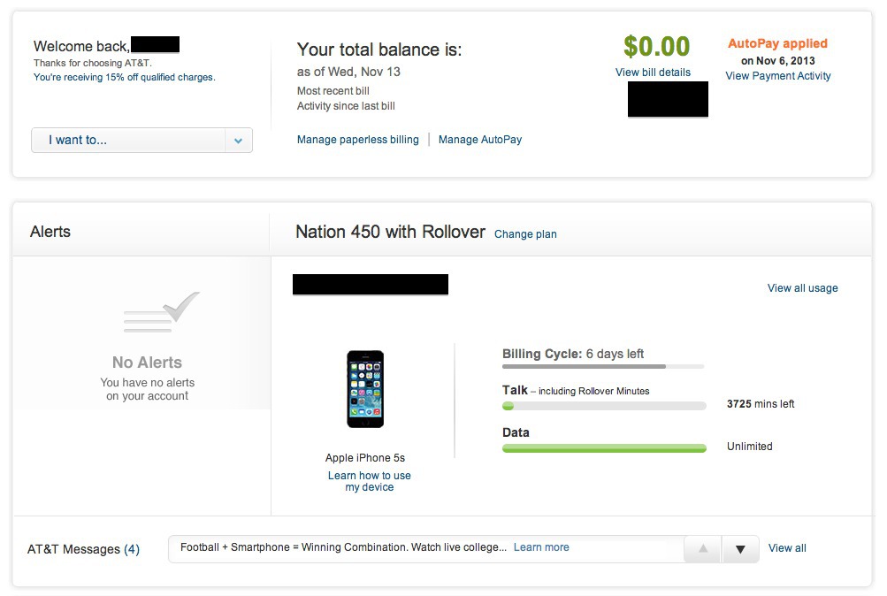Click the Talk minutes progress bar

604,405
